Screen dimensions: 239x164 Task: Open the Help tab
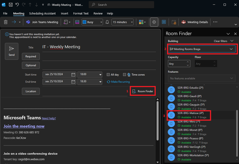pyautogui.click(x=110, y=13)
